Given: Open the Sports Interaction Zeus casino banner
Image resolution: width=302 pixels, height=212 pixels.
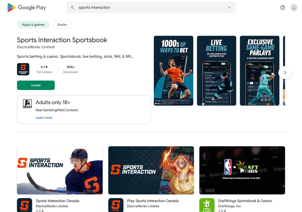Looking at the screenshot, I should 151,170.
